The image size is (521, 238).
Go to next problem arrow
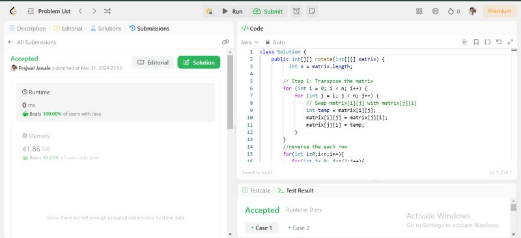[94, 11]
